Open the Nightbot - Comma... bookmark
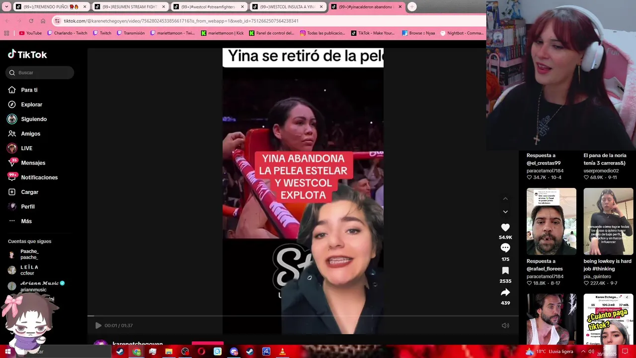The image size is (636, 358). click(x=462, y=33)
